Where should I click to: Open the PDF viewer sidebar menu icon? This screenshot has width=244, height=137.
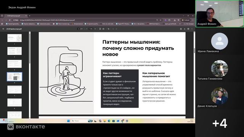coord(3,29)
